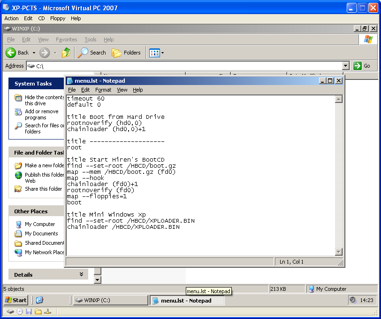Click 'title Mini Windows Xp' line

106,215
